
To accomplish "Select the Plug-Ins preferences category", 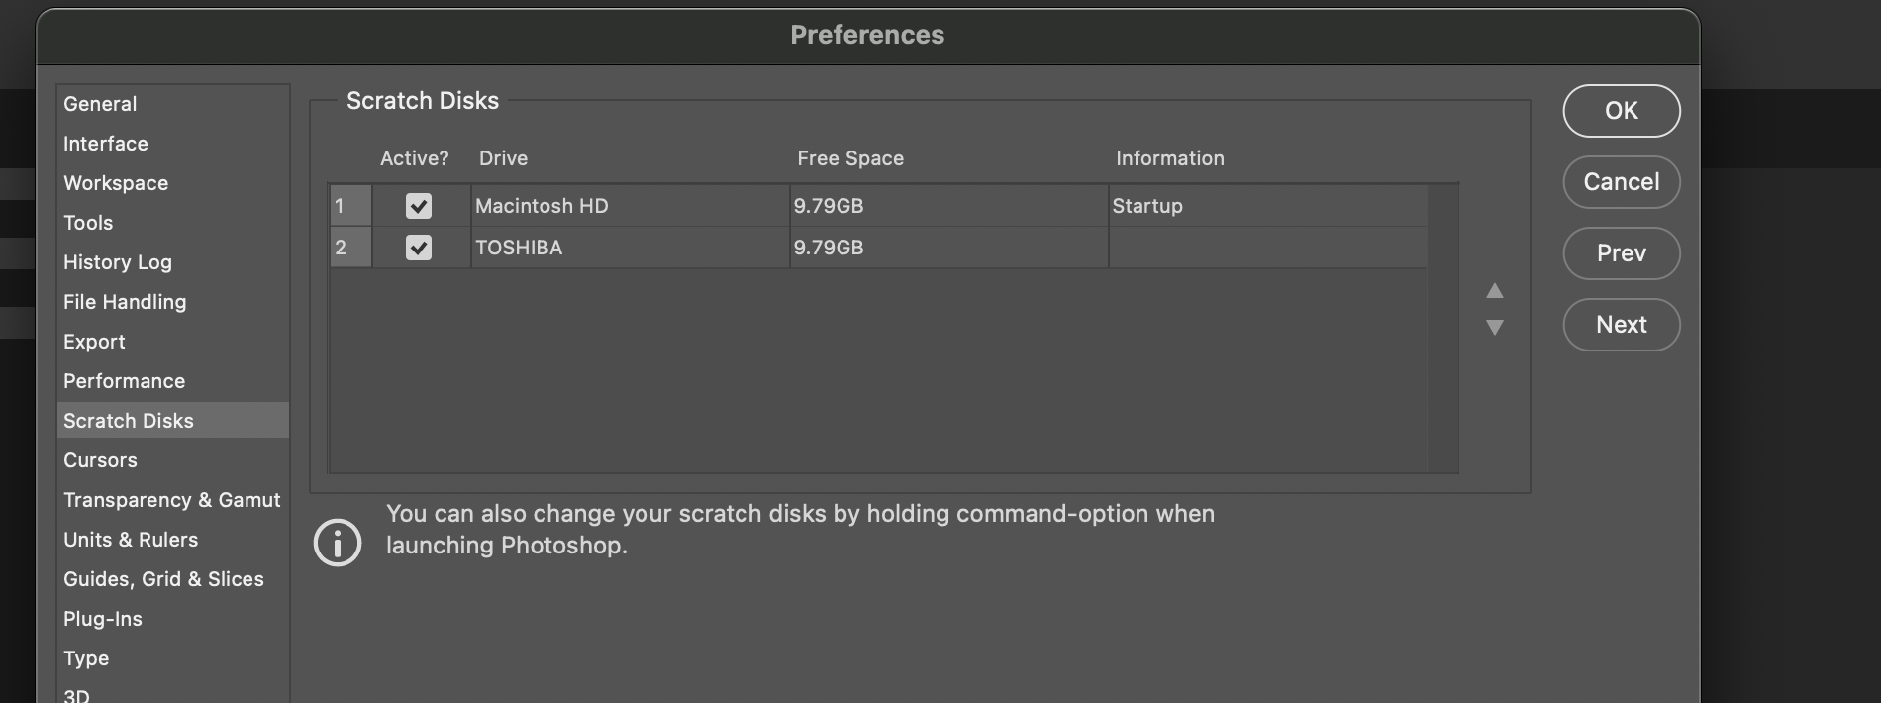I will pyautogui.click(x=102, y=618).
